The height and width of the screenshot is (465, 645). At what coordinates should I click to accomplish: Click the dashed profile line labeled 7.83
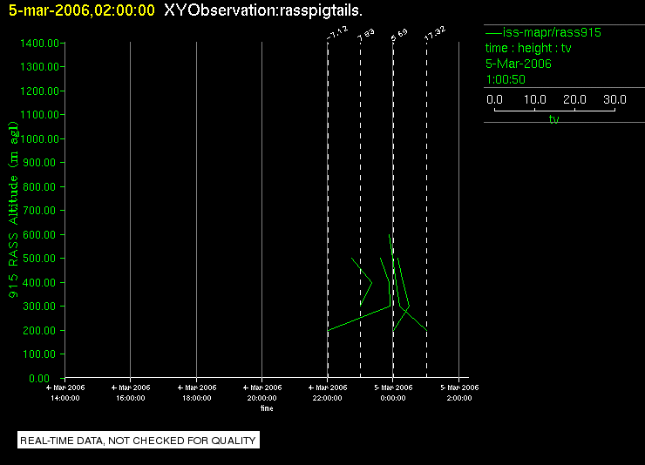pos(360,210)
